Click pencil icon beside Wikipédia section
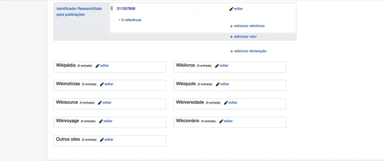This screenshot has height=161, width=384. (98, 66)
